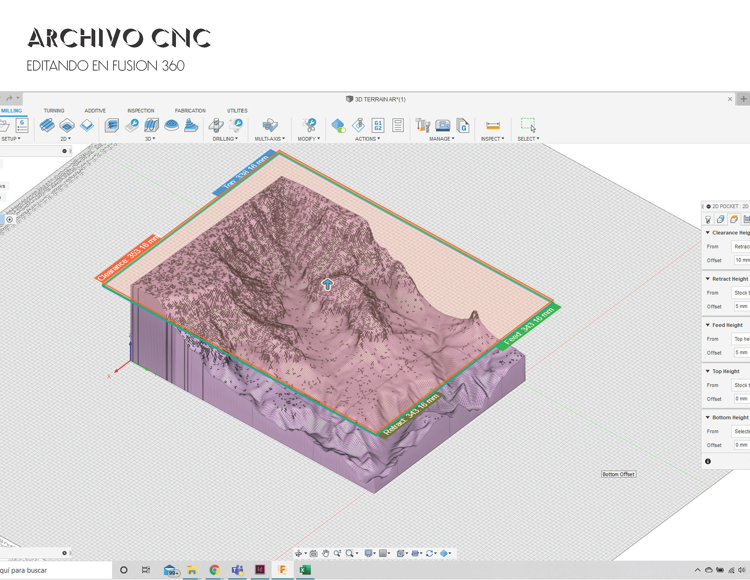Switch to the TURNING tab
750x580 pixels.
click(x=54, y=111)
